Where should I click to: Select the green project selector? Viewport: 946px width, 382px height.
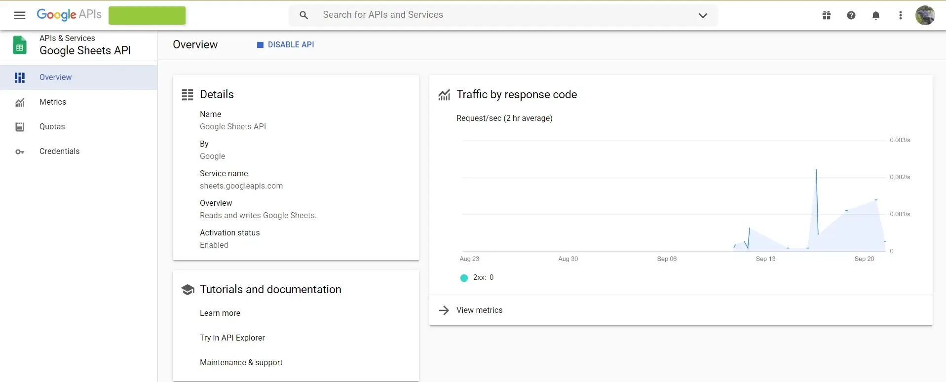point(147,15)
